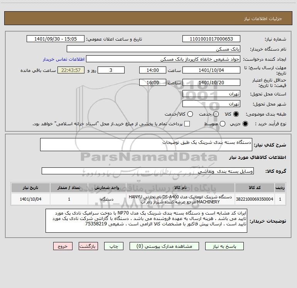Click response deadline date 1401/10/04 field
The image size is (297, 288).
211,70
